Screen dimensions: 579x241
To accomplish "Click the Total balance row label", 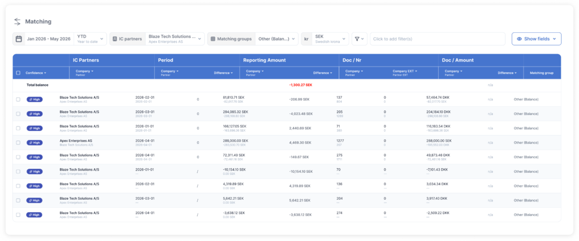I will tap(37, 85).
